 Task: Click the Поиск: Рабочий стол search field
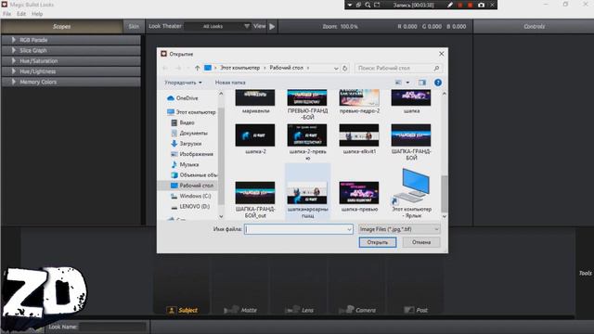coord(398,68)
